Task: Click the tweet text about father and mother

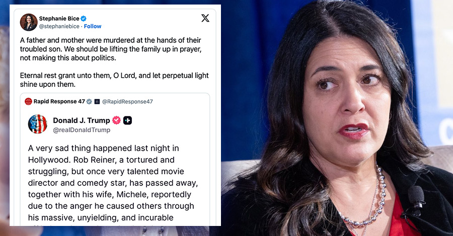Action: 111,49
